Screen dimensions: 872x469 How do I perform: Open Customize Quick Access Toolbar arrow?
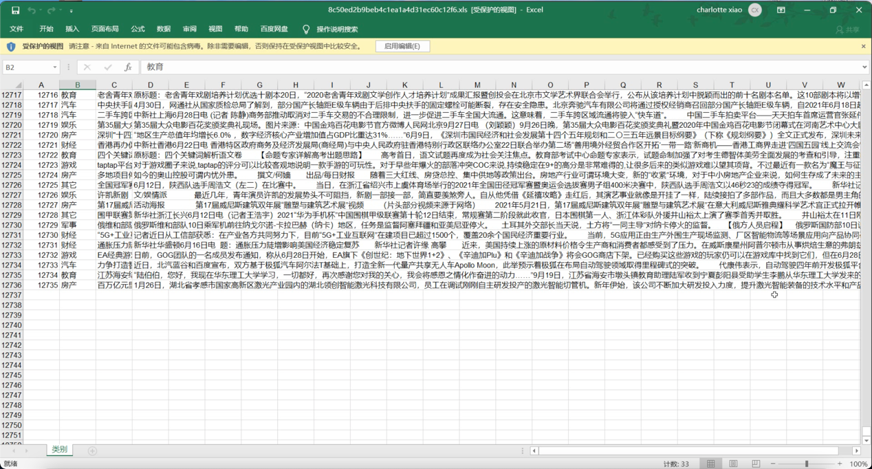point(72,11)
